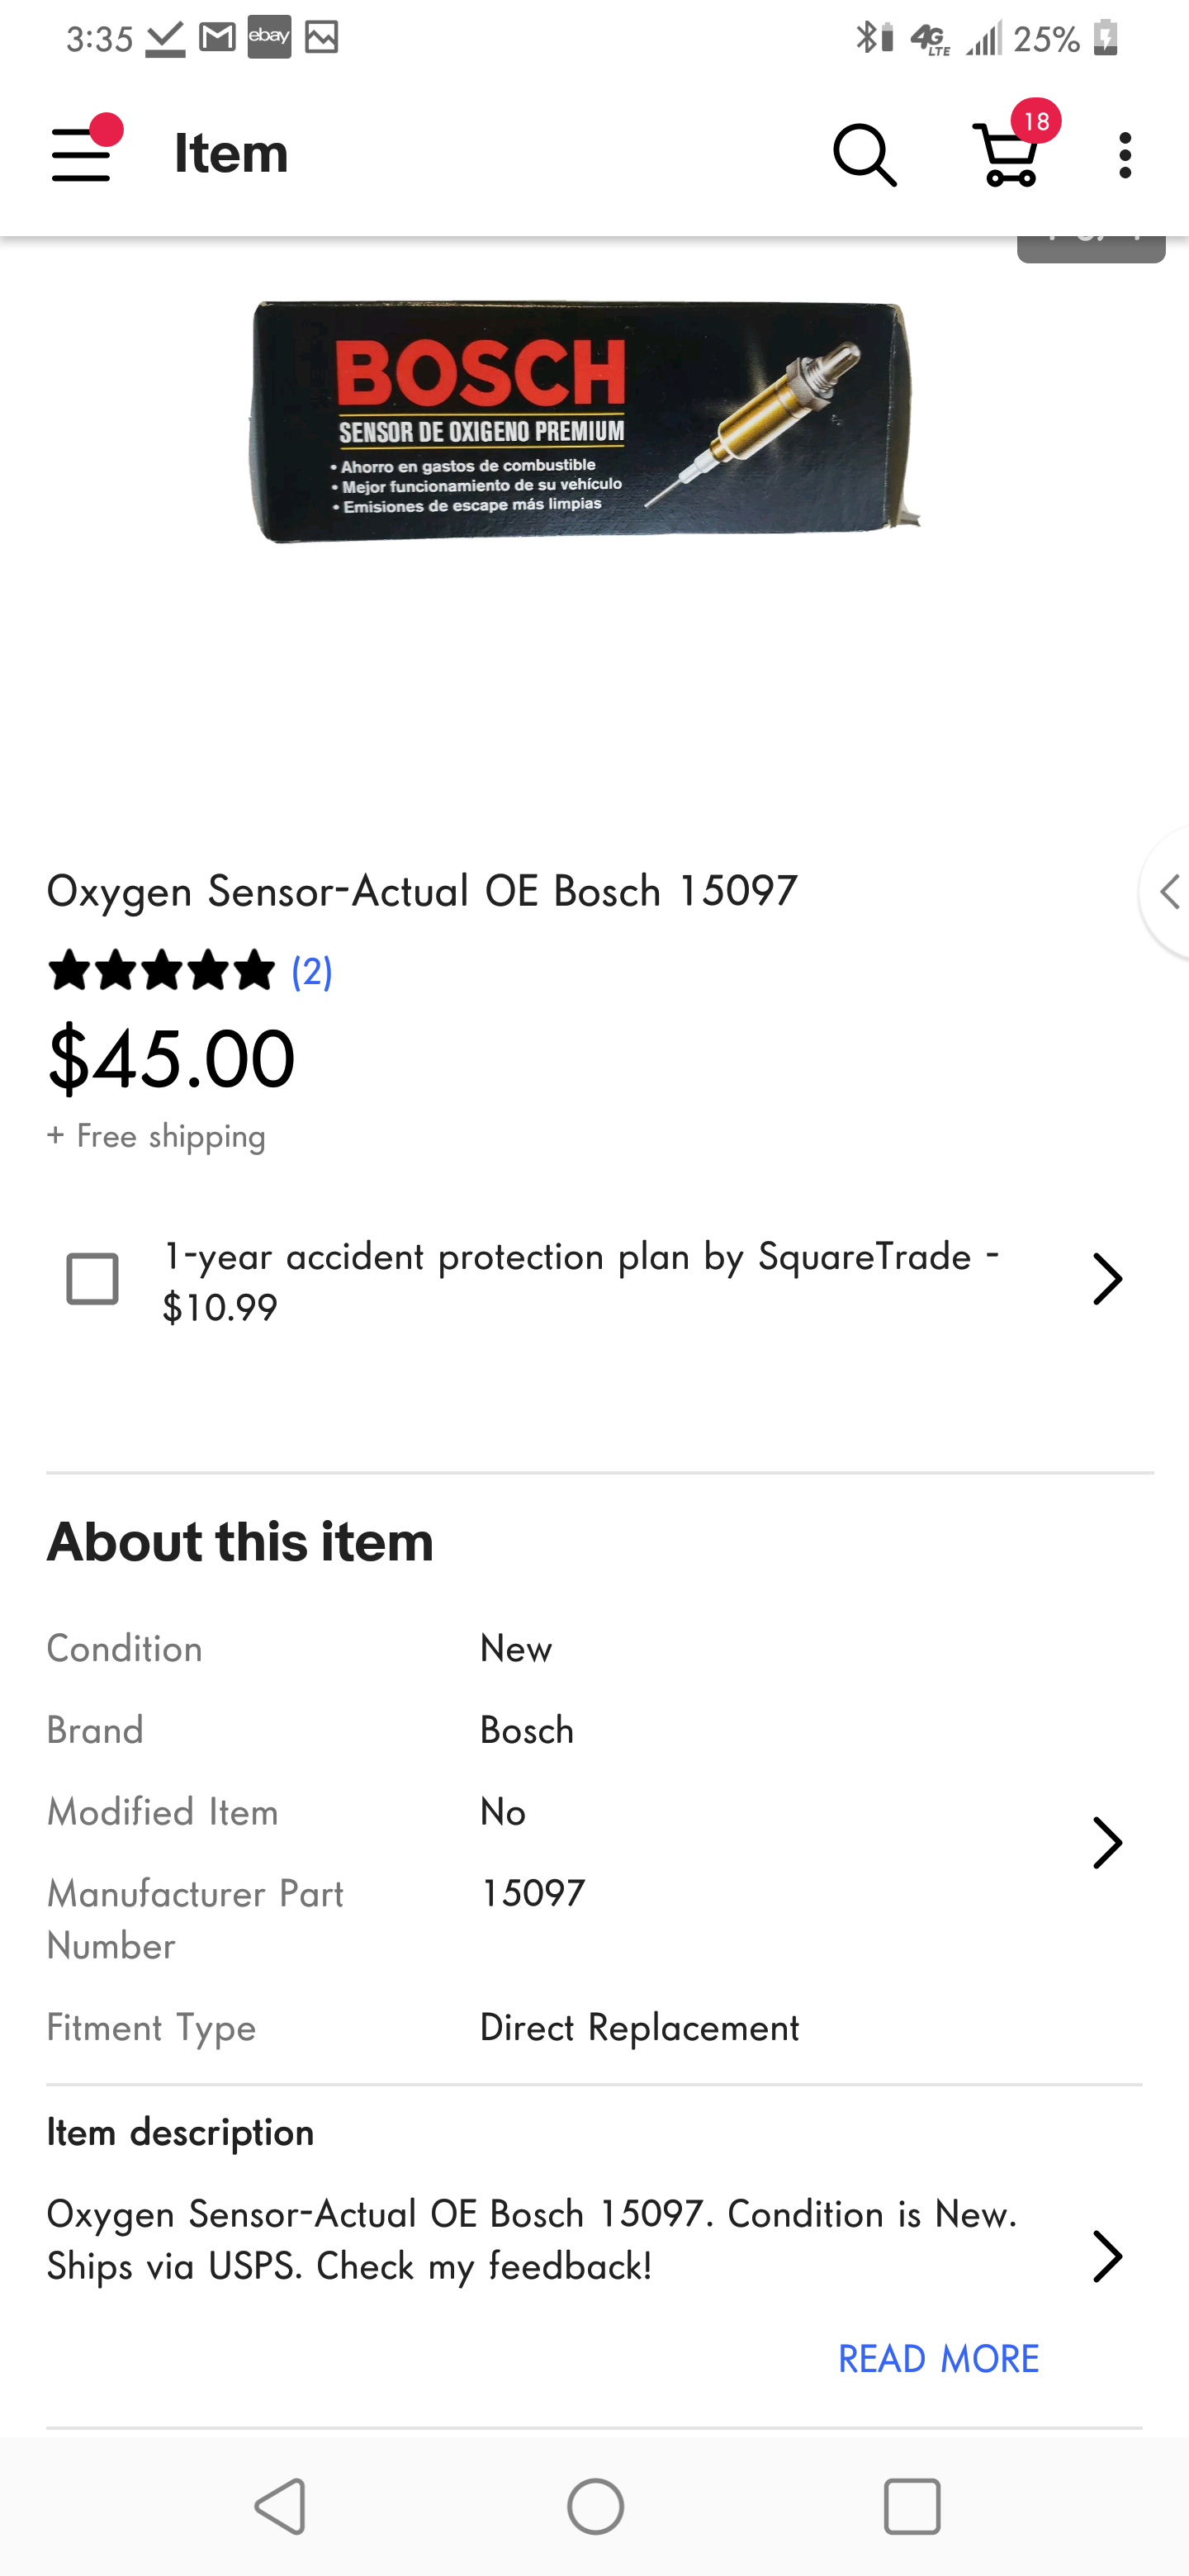Tap the side panel pull-out arrow

click(1167, 891)
